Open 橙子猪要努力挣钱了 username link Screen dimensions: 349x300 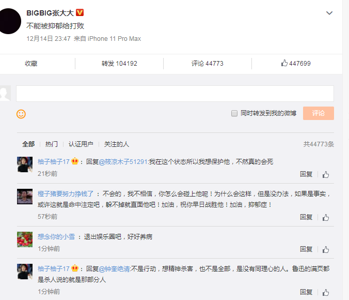(66, 193)
